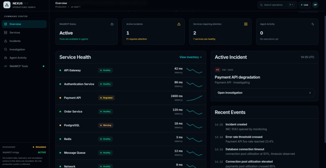Open the View inventory link
Viewport: 326px width, 168px height.
[x=191, y=57]
